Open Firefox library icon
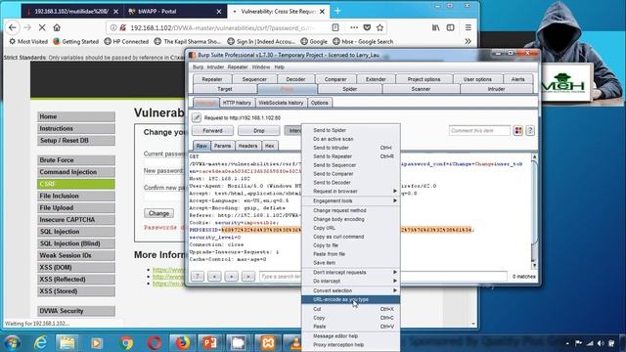The image size is (626, 352). pyautogui.click(x=436, y=27)
